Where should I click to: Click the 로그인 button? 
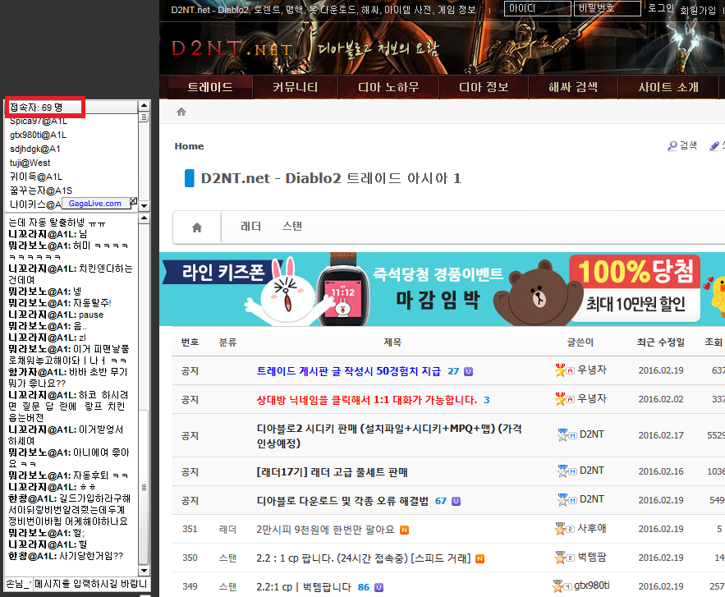pyautogui.click(x=660, y=8)
